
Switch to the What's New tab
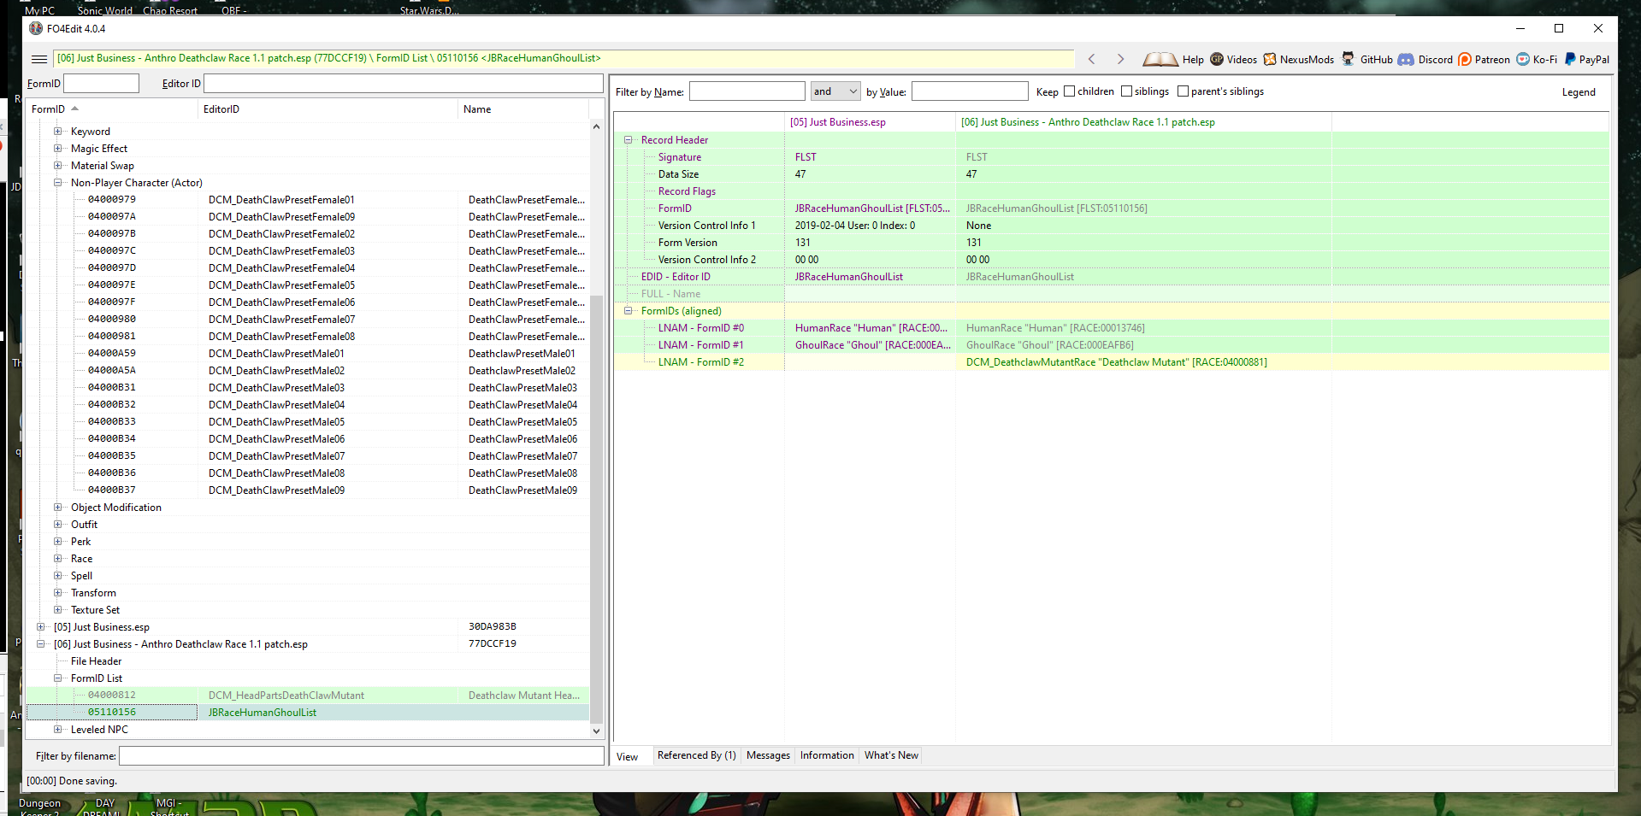pyautogui.click(x=891, y=755)
